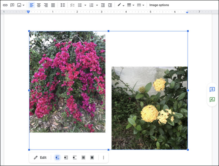The image size is (219, 166).
Task: Click the left-middle resize handle
Action: click(x=29, y=90)
